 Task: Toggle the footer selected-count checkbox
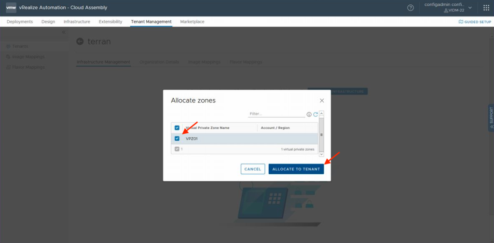tap(177, 149)
